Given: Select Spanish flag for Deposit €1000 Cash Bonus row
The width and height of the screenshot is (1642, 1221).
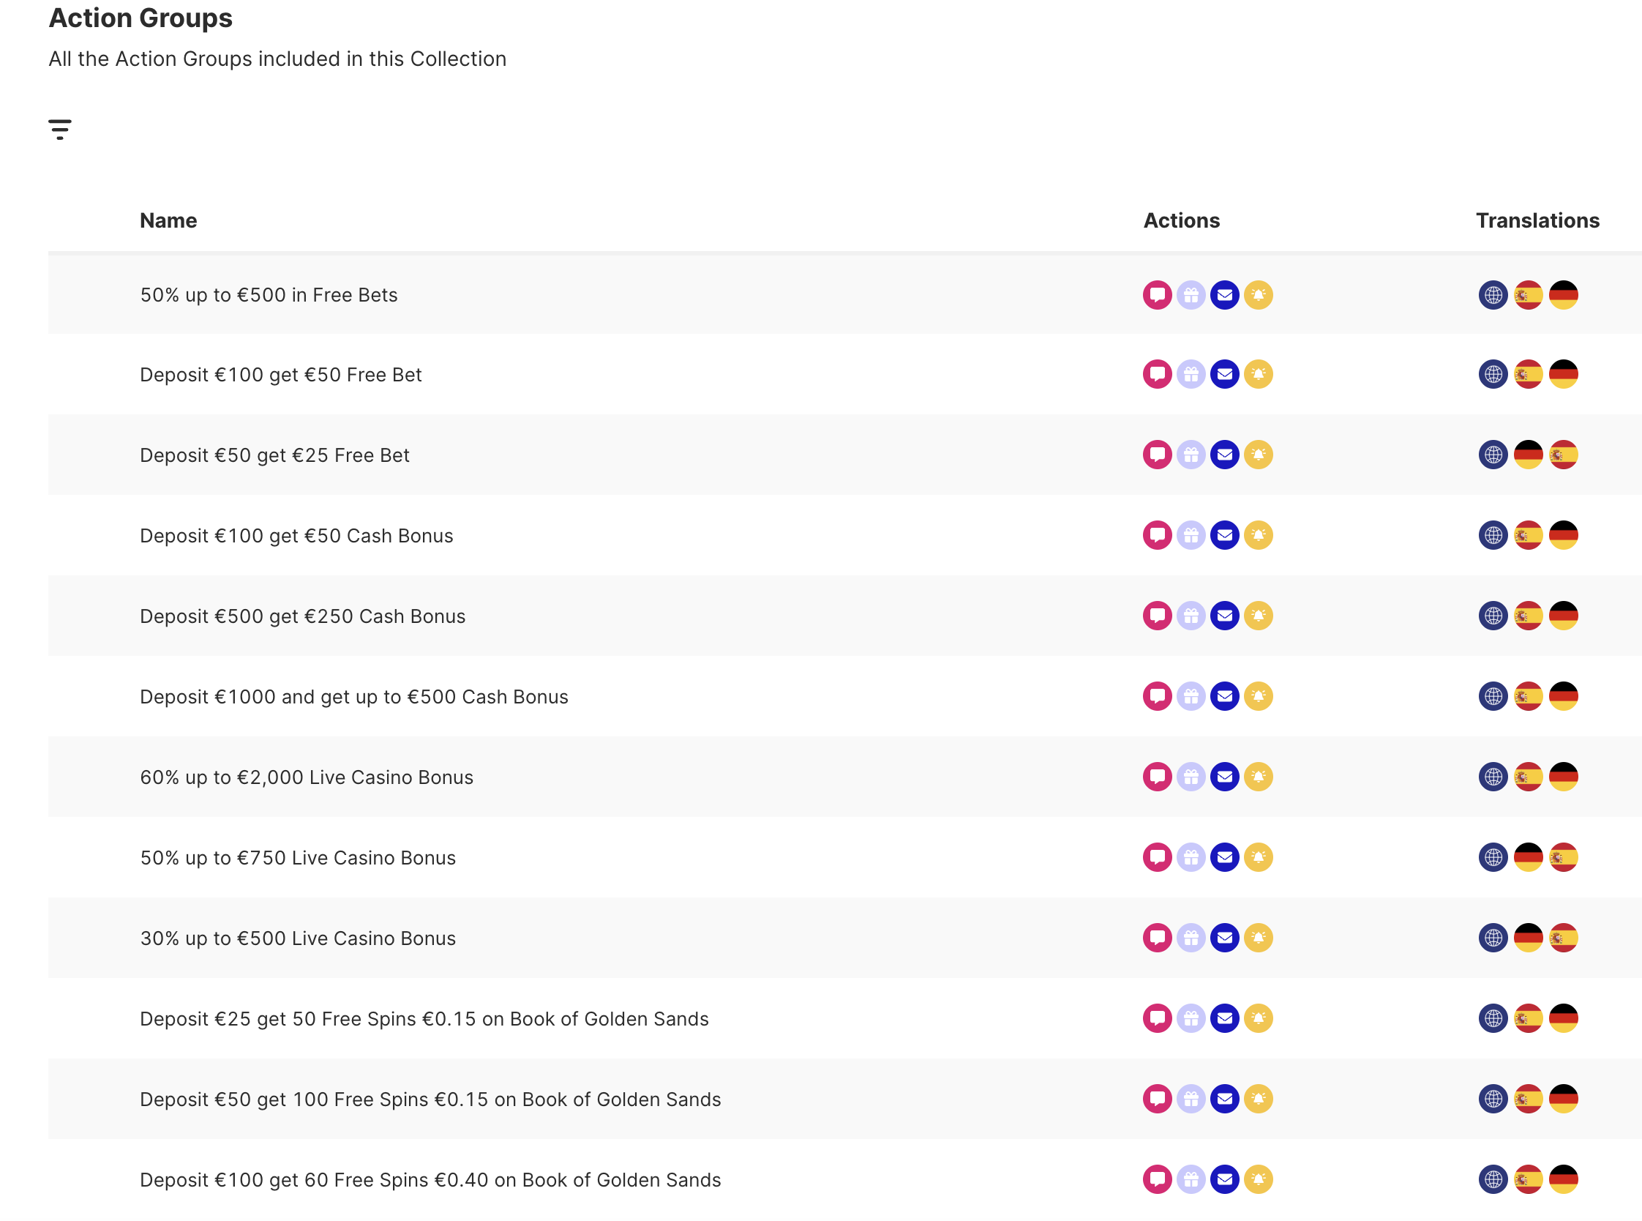Looking at the screenshot, I should 1528,696.
